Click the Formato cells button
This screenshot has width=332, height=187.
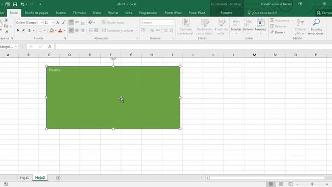[x=260, y=26]
